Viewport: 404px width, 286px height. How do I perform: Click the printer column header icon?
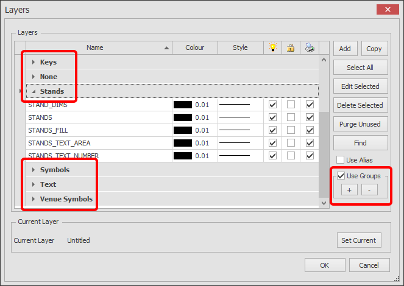tap(310, 47)
